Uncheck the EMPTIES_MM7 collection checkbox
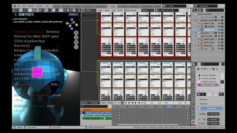Viewport: 237px width, 133px height. 216,36
